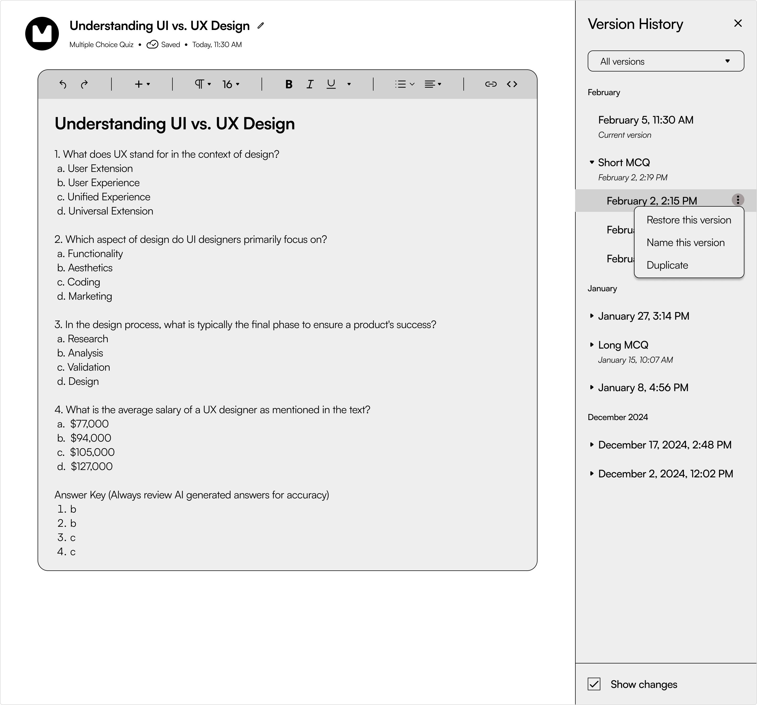This screenshot has width=757, height=705.
Task: Click the kebab menu on February 2, 2:15 PM
Action: click(738, 200)
